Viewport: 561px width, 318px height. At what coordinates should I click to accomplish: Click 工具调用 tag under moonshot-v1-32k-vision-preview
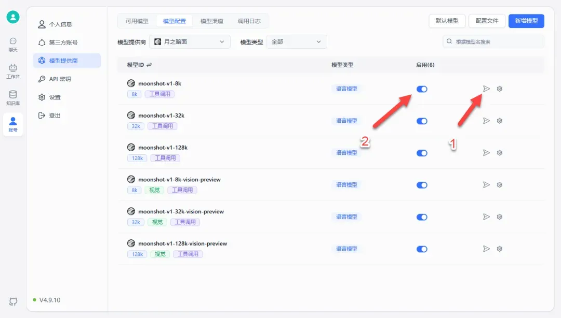coord(185,222)
